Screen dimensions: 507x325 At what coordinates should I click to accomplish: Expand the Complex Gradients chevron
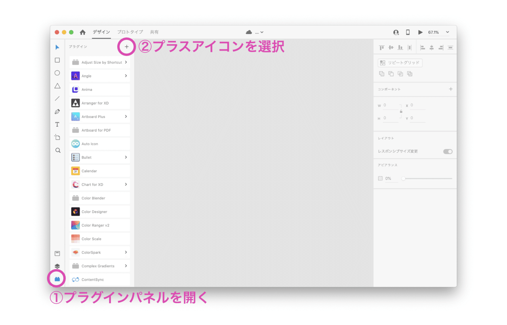click(126, 266)
